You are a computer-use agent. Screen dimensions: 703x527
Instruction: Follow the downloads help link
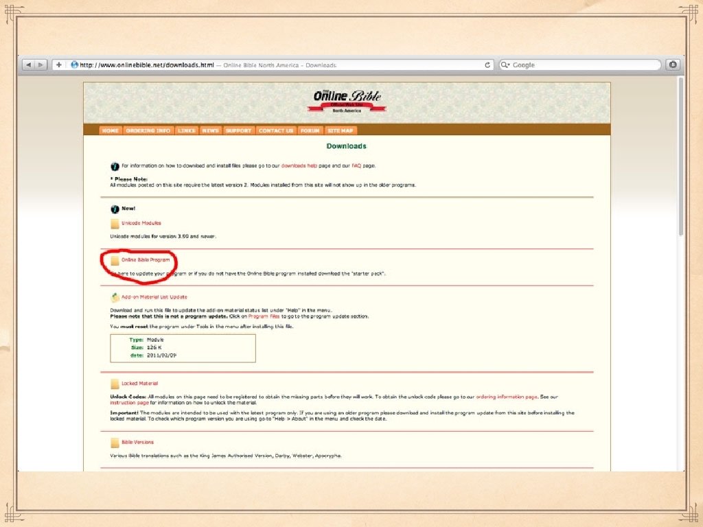[x=299, y=166]
